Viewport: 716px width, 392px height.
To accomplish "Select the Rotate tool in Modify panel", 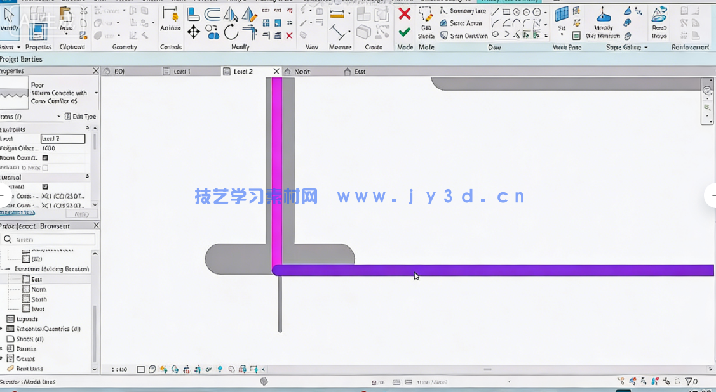I will tap(231, 32).
